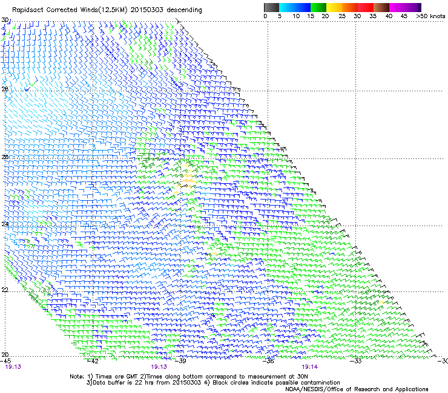Click the longitude label -45

(5, 361)
